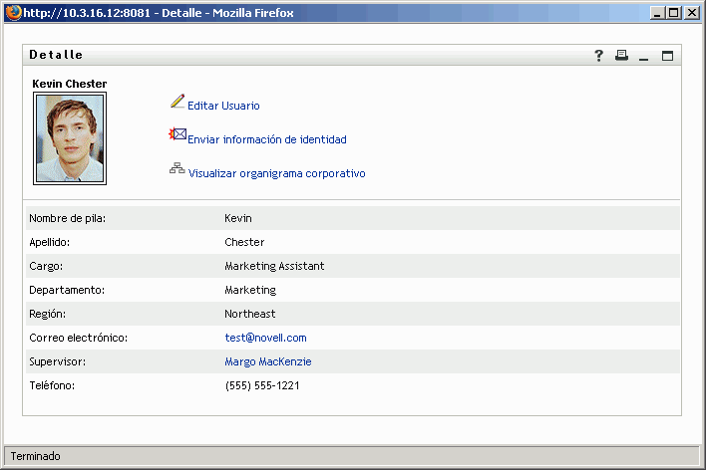
Task: Click the Kevin Chester name heading
Action: [70, 84]
